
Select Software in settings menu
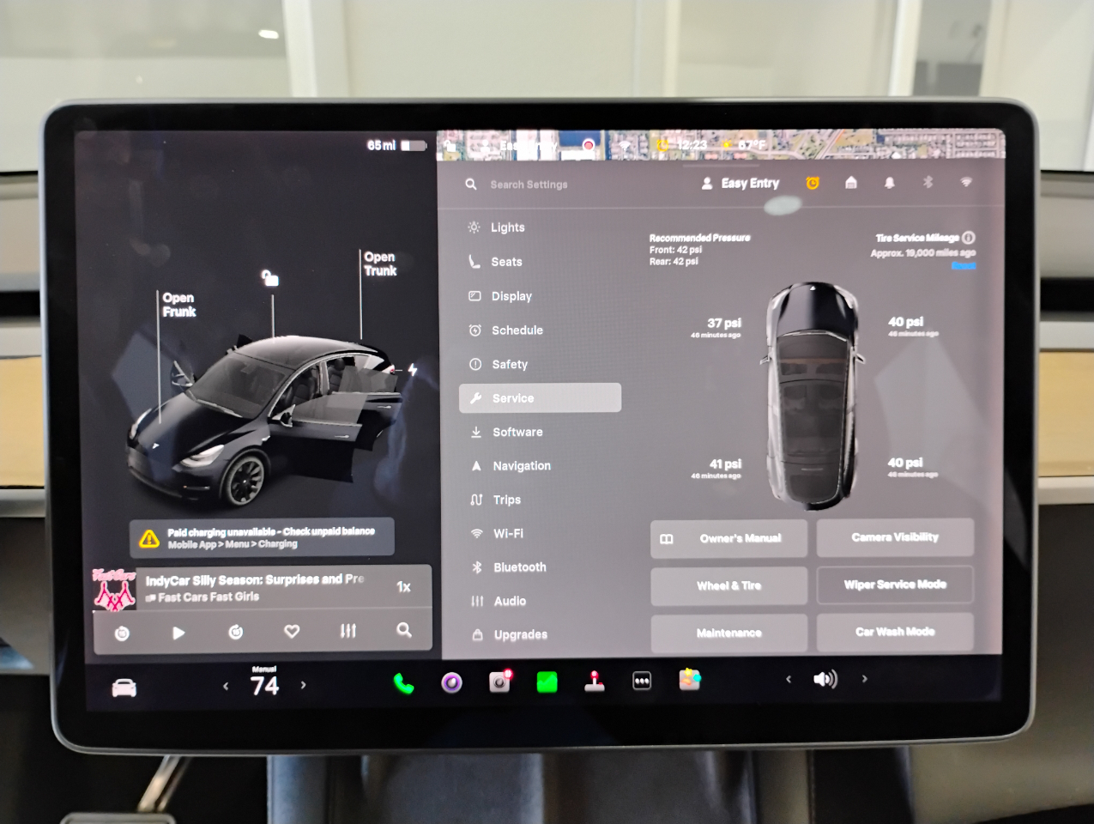pyautogui.click(x=517, y=433)
